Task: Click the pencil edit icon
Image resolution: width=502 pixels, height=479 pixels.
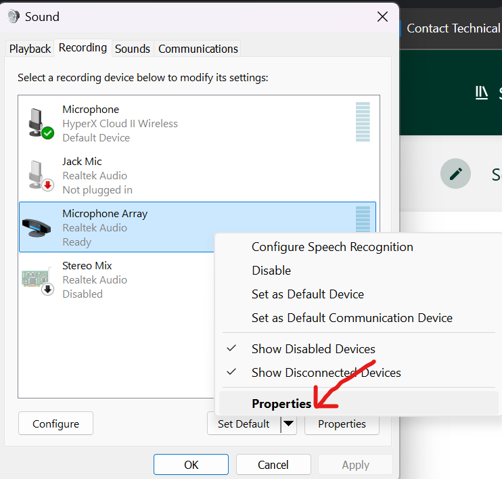Action: (x=455, y=174)
